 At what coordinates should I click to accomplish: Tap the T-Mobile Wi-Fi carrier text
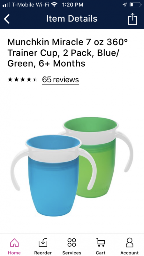click(x=30, y=5)
